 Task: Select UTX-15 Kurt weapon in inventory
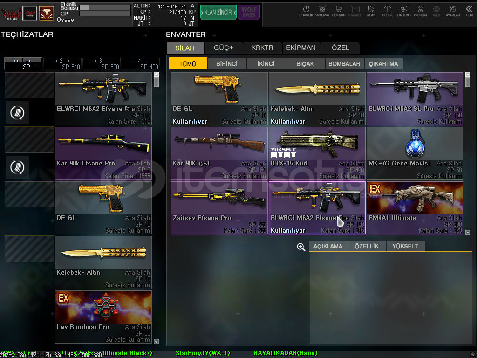pyautogui.click(x=317, y=153)
